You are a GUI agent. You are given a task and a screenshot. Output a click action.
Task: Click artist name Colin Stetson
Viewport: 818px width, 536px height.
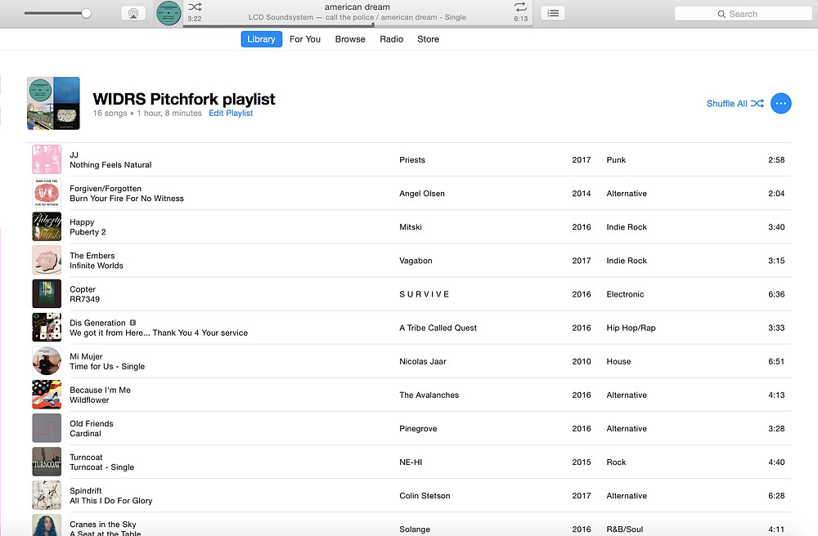pos(425,496)
